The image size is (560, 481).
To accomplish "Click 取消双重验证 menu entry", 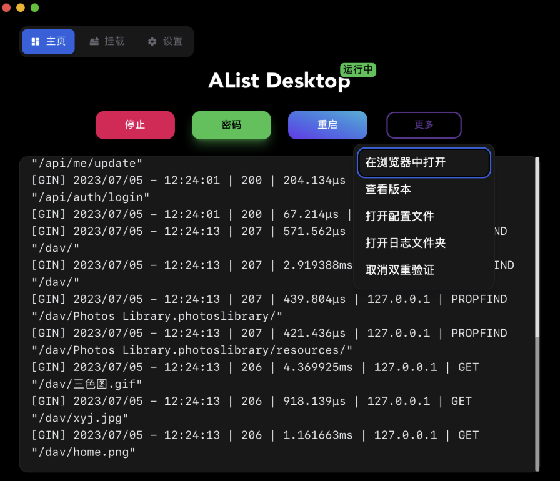I will coord(424,270).
